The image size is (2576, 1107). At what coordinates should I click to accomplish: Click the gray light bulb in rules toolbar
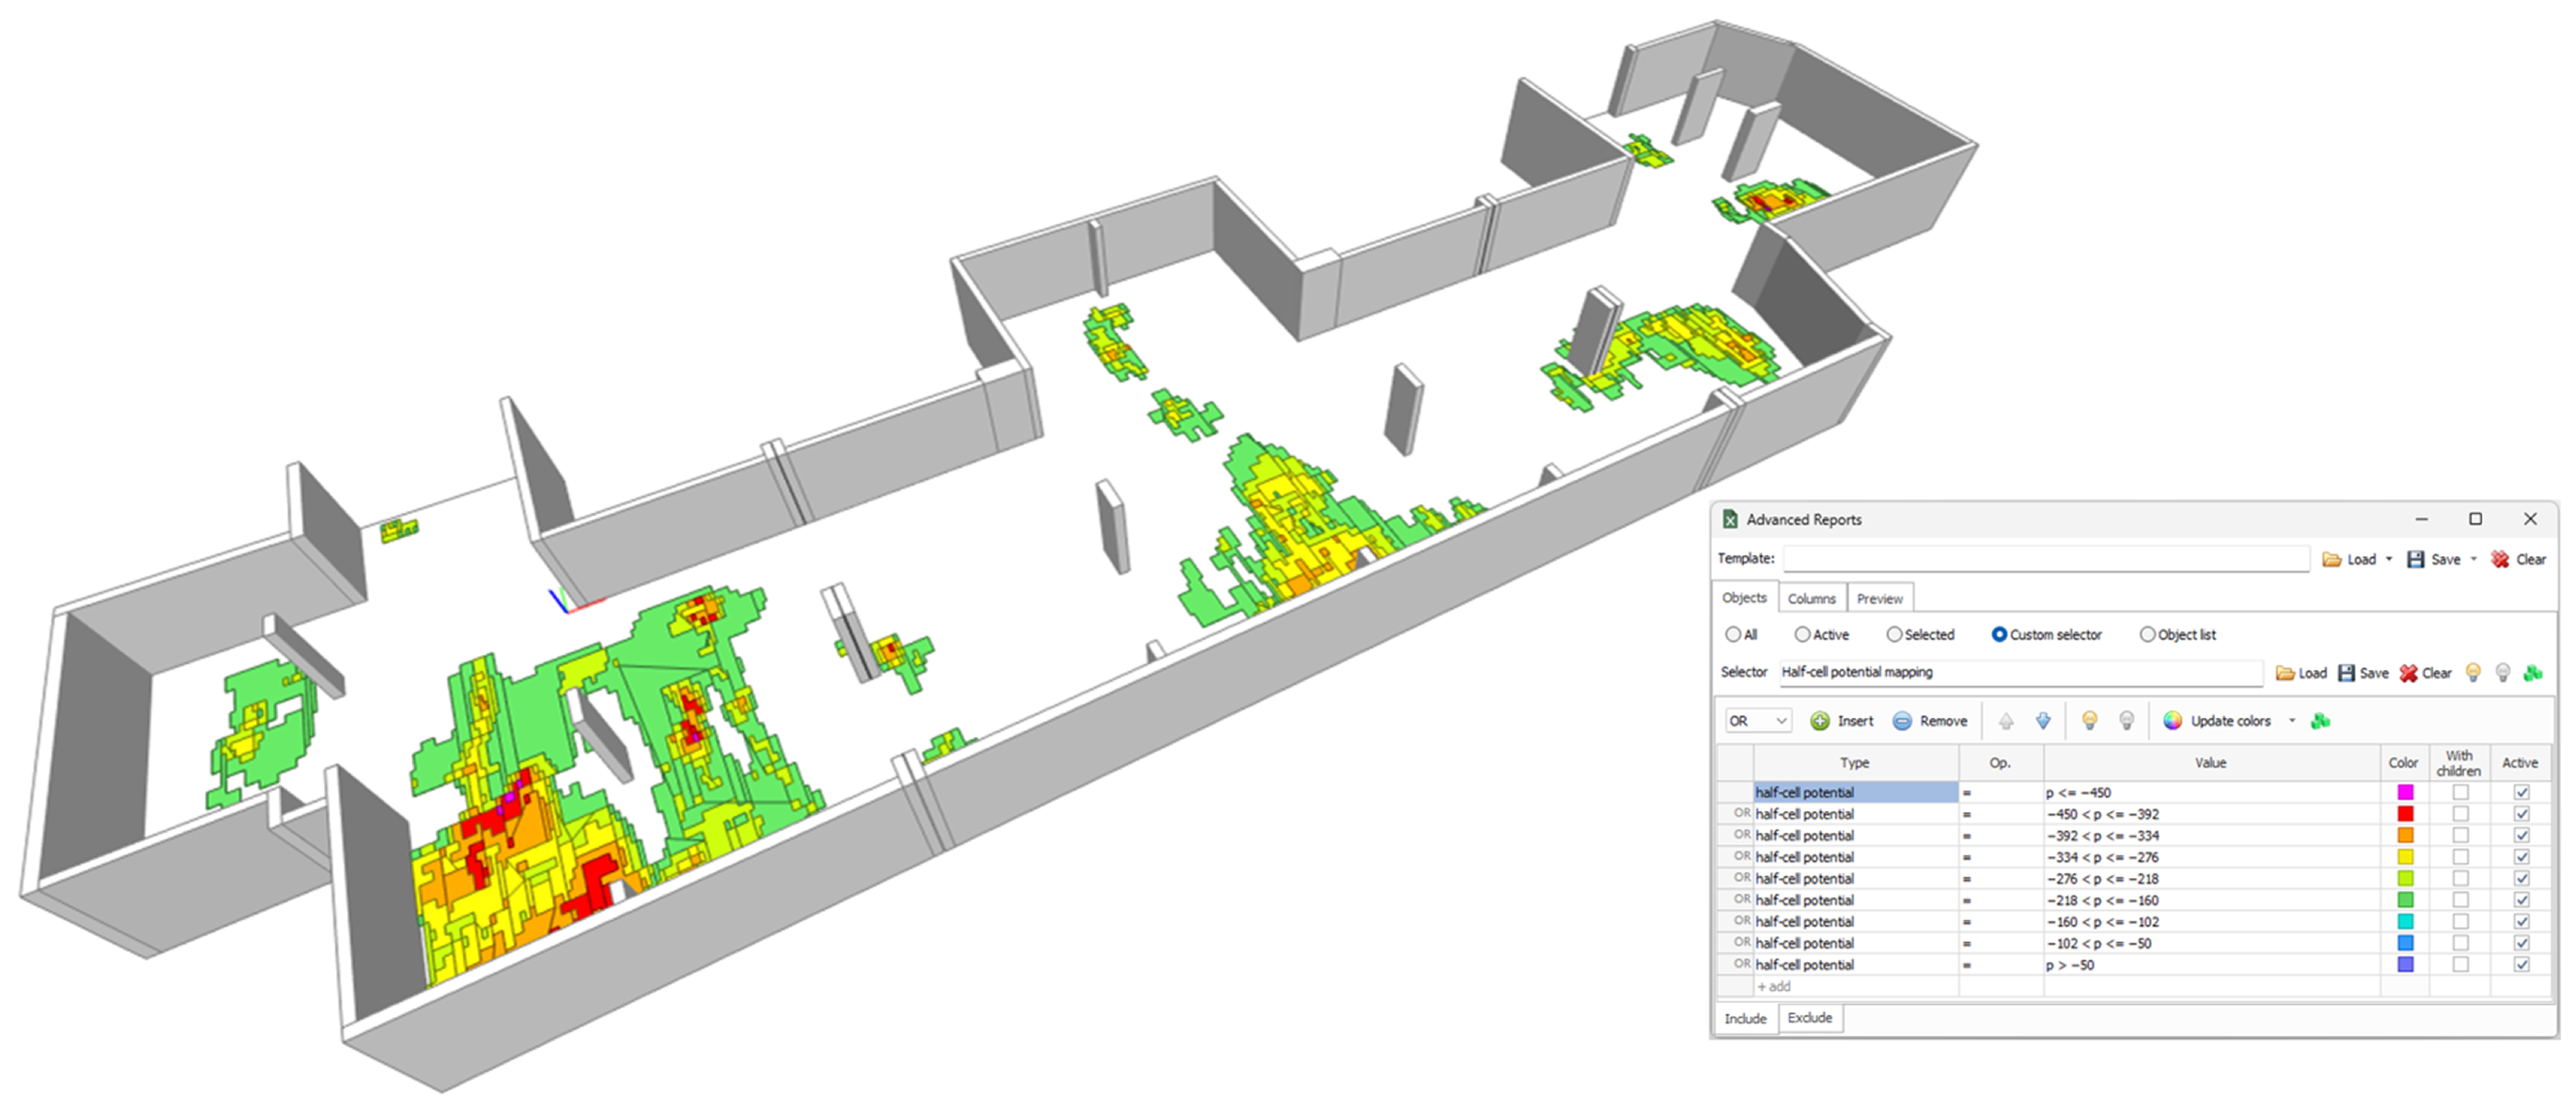[x=2126, y=721]
